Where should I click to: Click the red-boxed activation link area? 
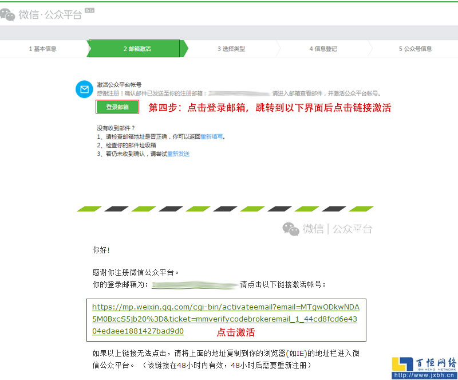229,320
